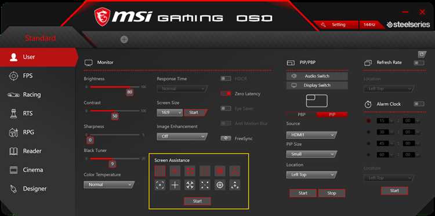Click the reset icon above Refresh Rate
Viewport: 435px width, 216px height.
(422, 54)
